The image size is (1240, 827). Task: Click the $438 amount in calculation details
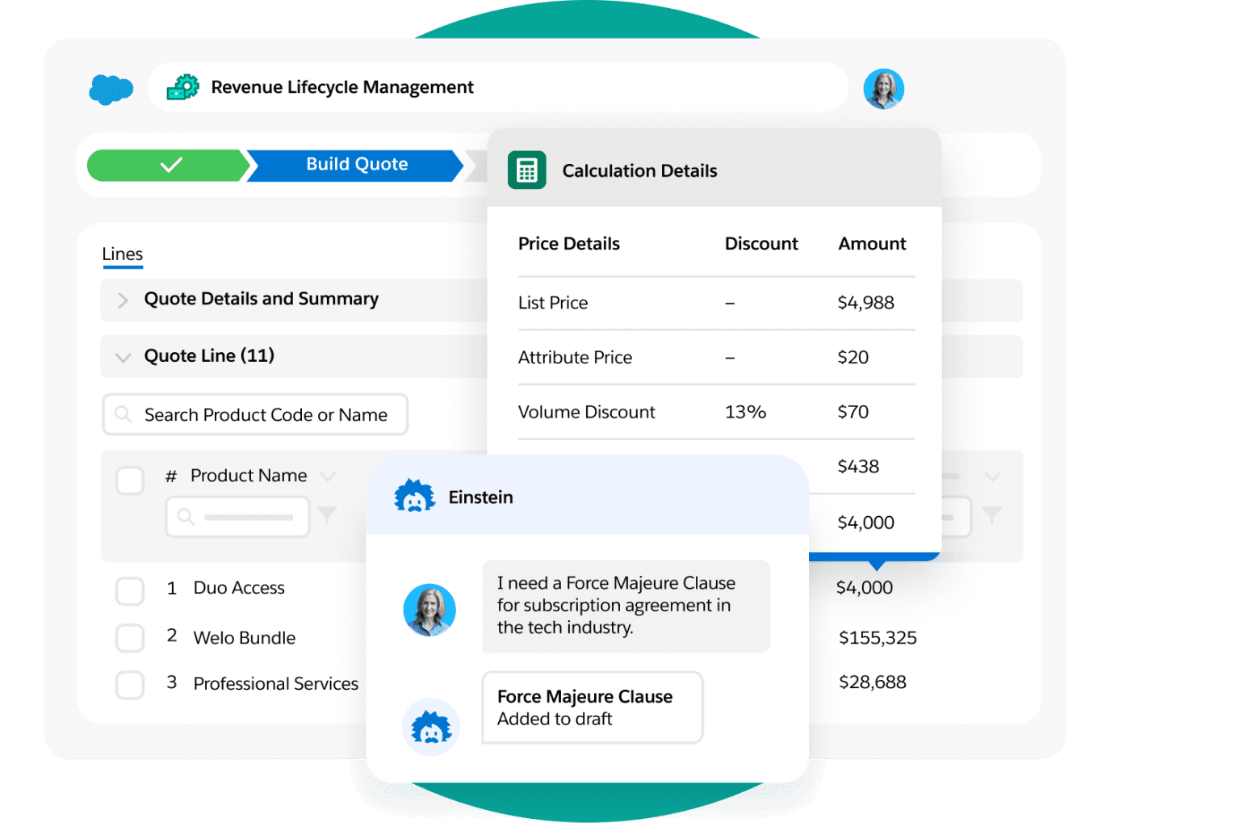pos(858,467)
